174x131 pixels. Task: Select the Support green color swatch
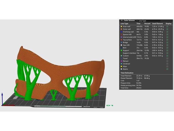121,50
